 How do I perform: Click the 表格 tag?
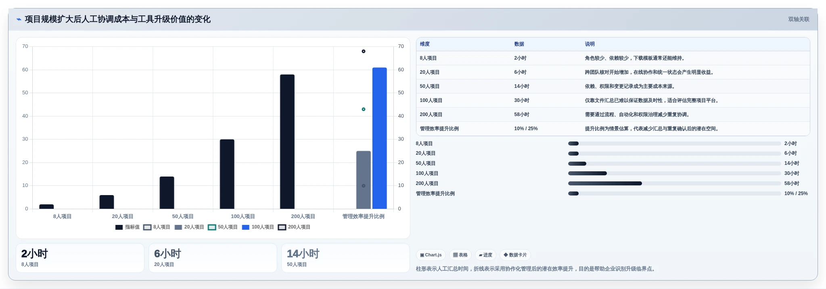460,255
